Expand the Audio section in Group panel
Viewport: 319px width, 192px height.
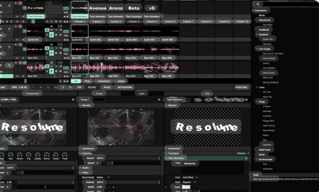pos(80,168)
